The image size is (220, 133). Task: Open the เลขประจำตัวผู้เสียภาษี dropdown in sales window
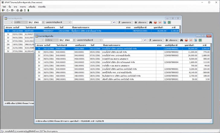click(89, 40)
